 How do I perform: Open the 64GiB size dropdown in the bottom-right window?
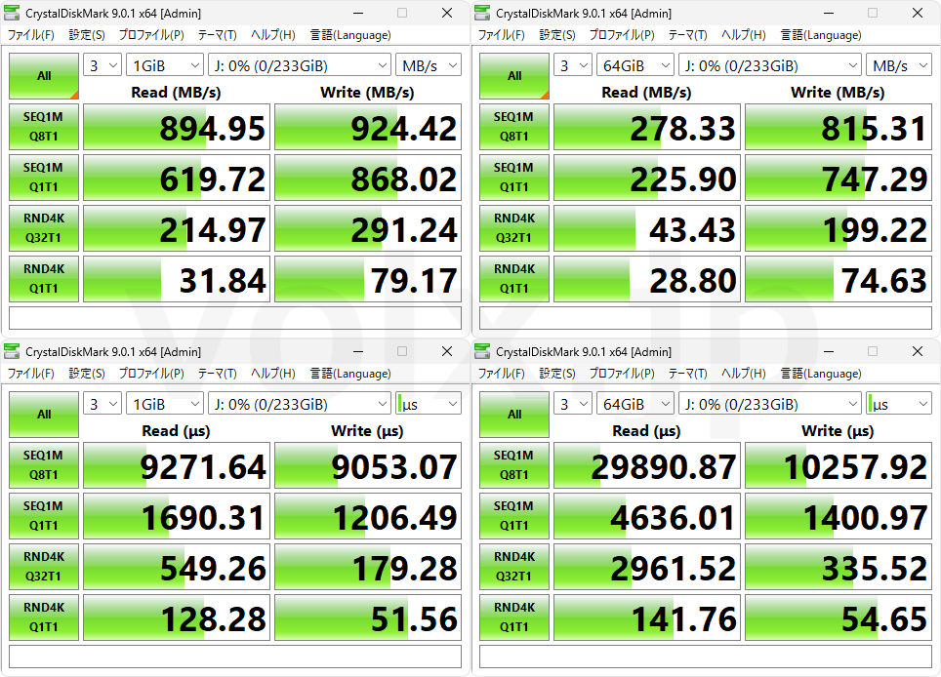pyautogui.click(x=634, y=404)
